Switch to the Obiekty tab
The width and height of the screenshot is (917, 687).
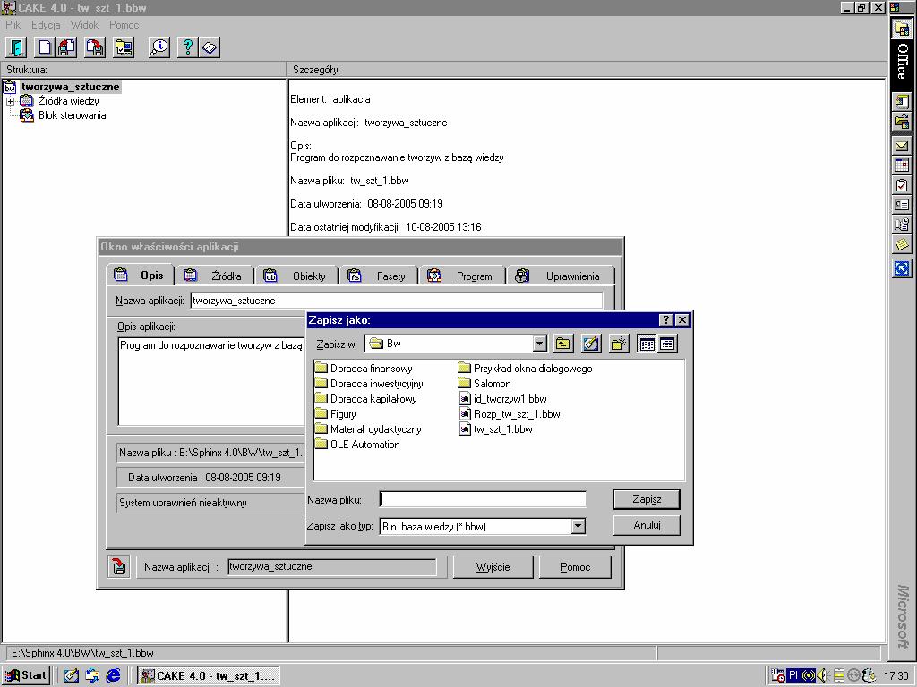click(x=297, y=276)
